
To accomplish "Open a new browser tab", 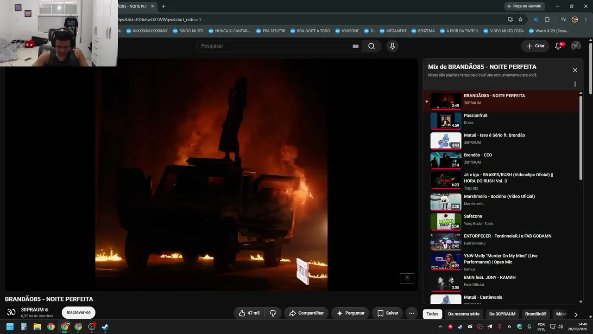I will point(164,6).
